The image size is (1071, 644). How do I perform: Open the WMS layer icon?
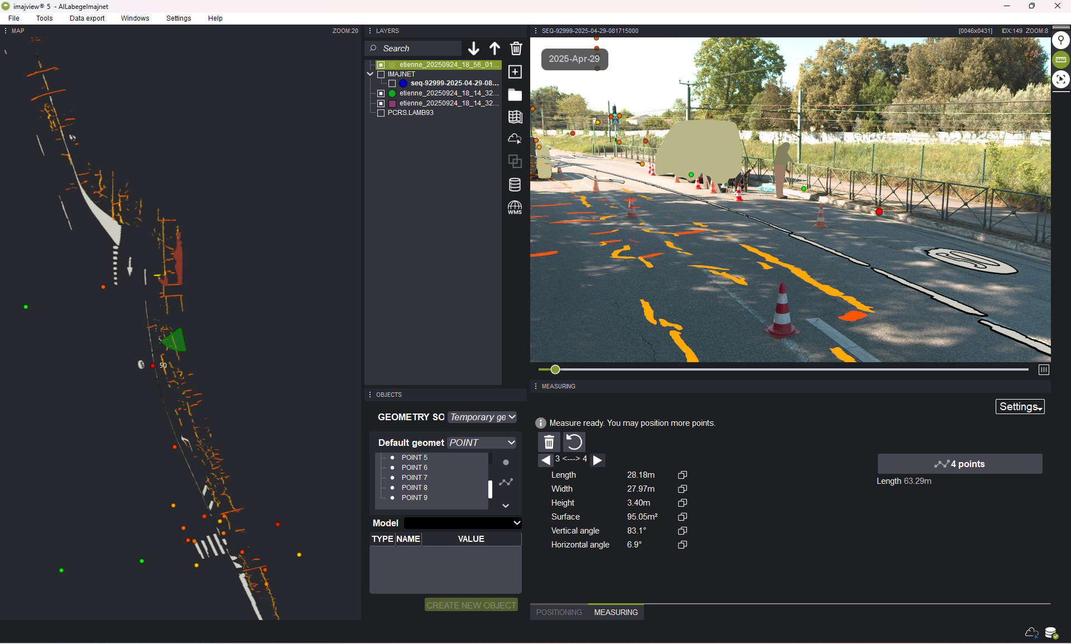click(515, 208)
